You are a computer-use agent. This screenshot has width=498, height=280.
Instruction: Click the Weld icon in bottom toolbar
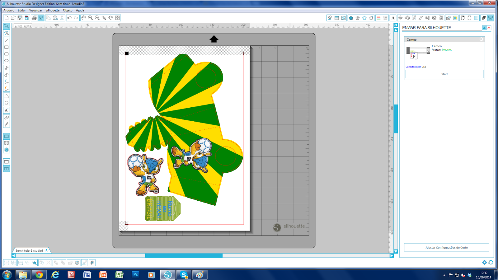pos(70,263)
